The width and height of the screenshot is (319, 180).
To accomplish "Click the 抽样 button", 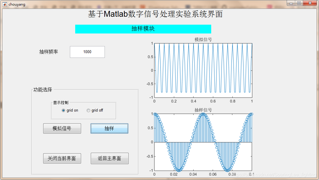I will pos(110,129).
